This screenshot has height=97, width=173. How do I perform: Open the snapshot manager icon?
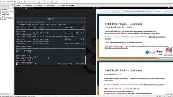[35, 2]
